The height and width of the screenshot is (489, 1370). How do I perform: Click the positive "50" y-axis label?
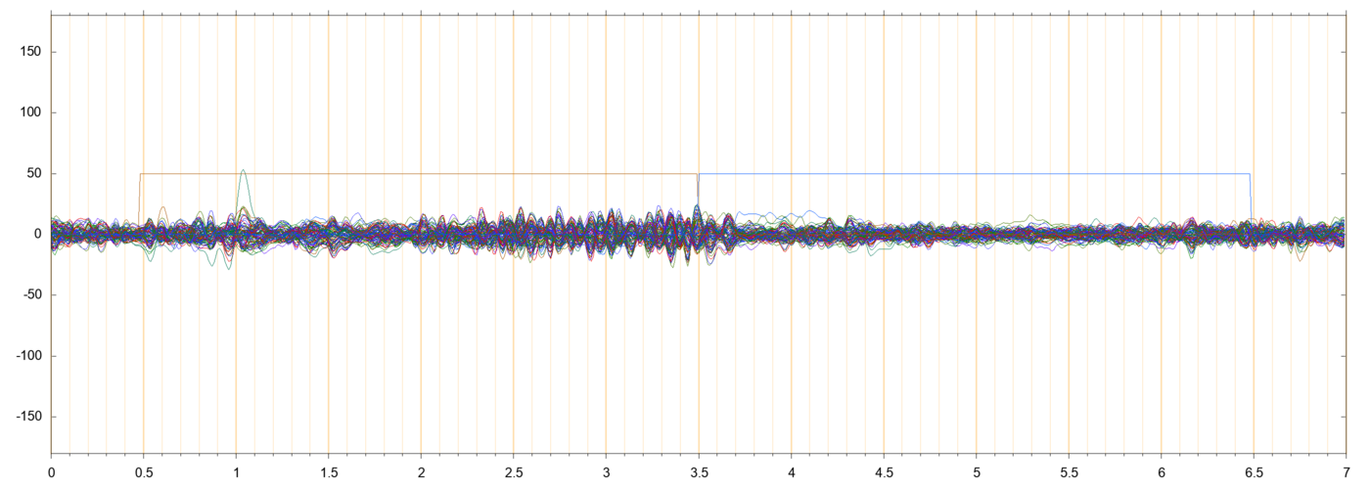pos(36,173)
